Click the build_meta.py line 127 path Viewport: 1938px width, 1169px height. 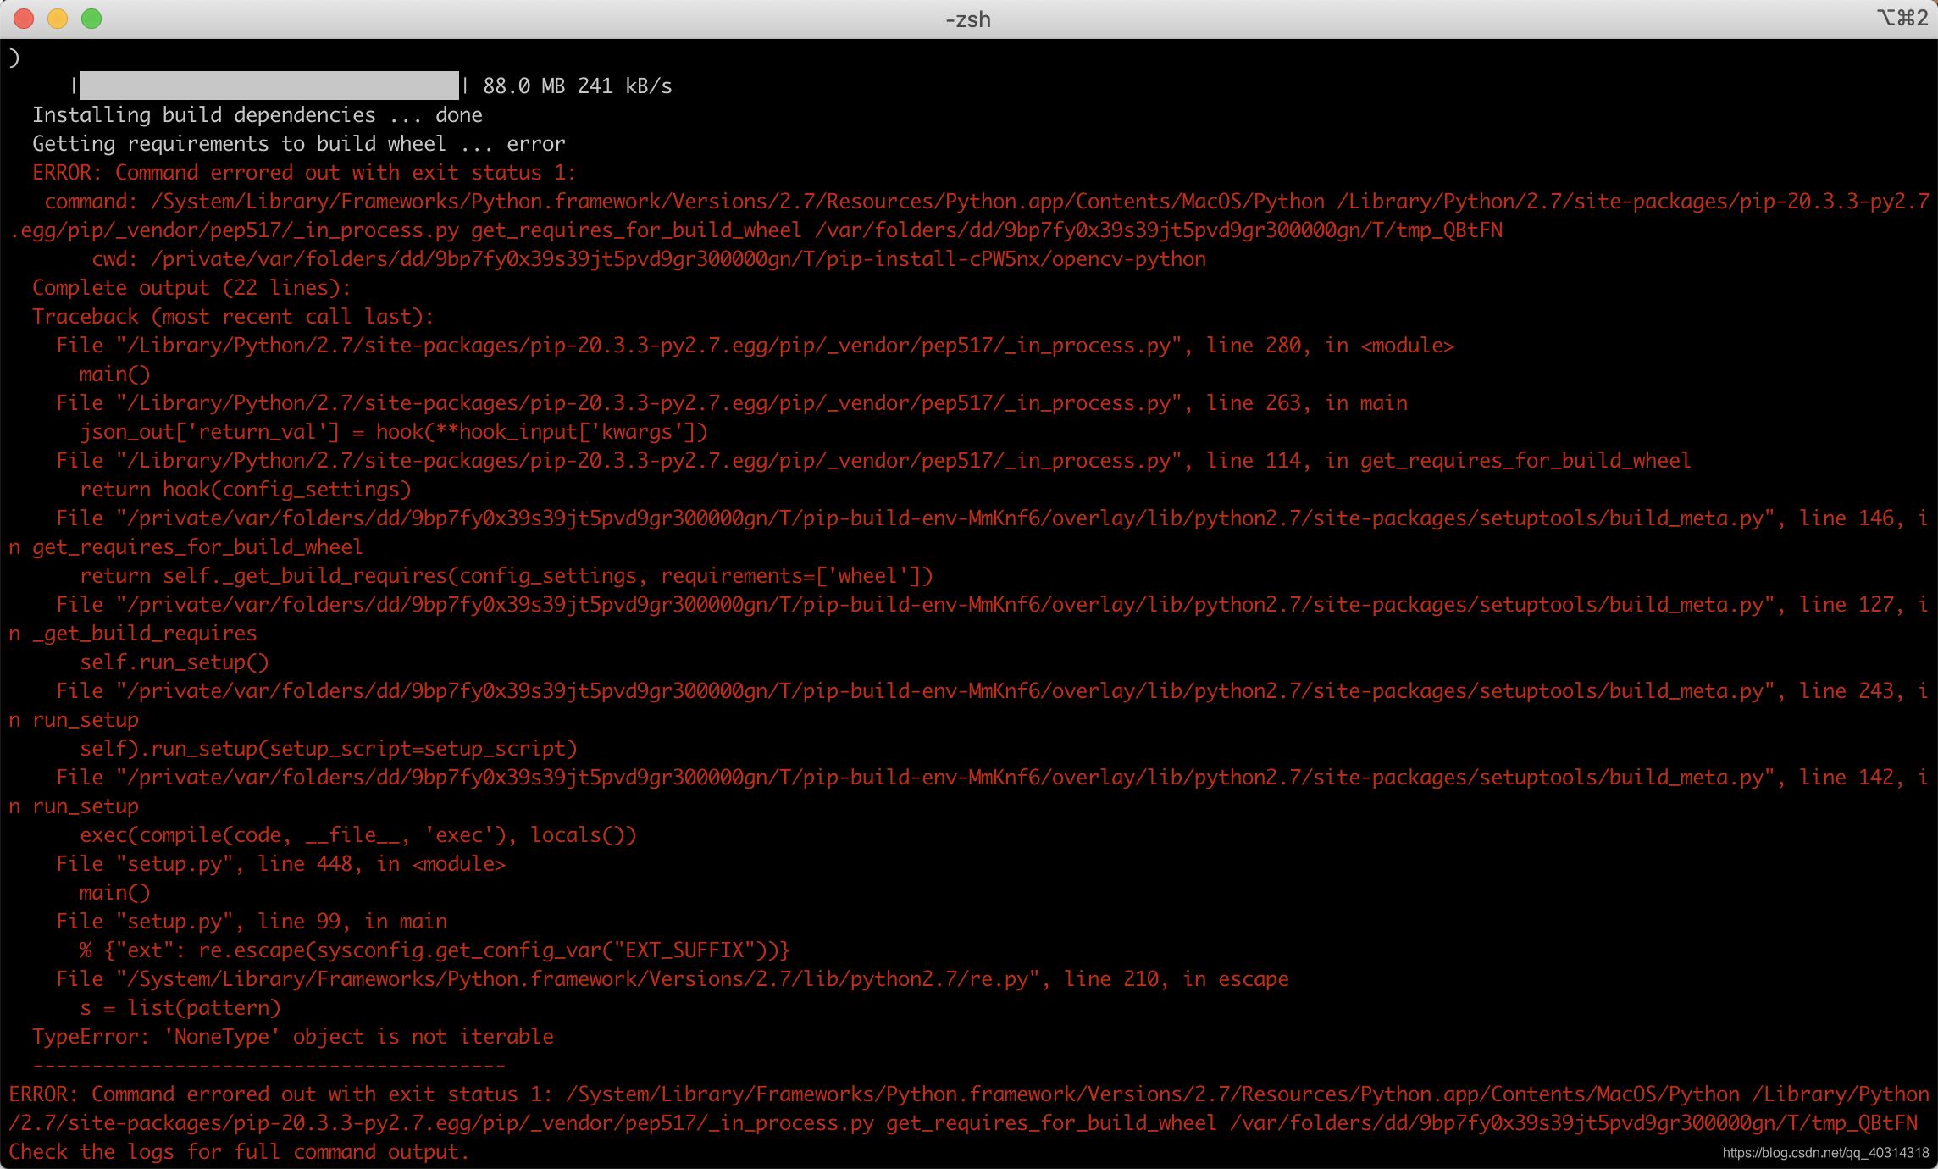pyautogui.click(x=969, y=619)
